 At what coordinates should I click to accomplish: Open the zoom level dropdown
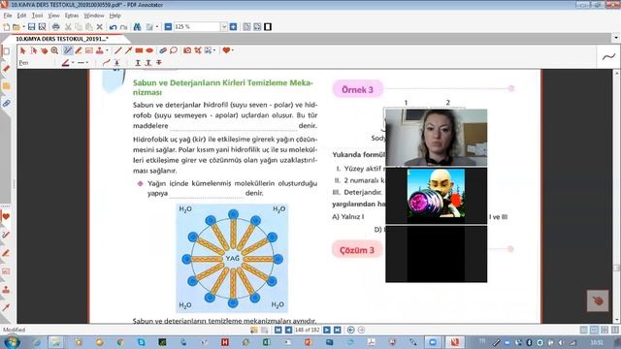click(224, 27)
